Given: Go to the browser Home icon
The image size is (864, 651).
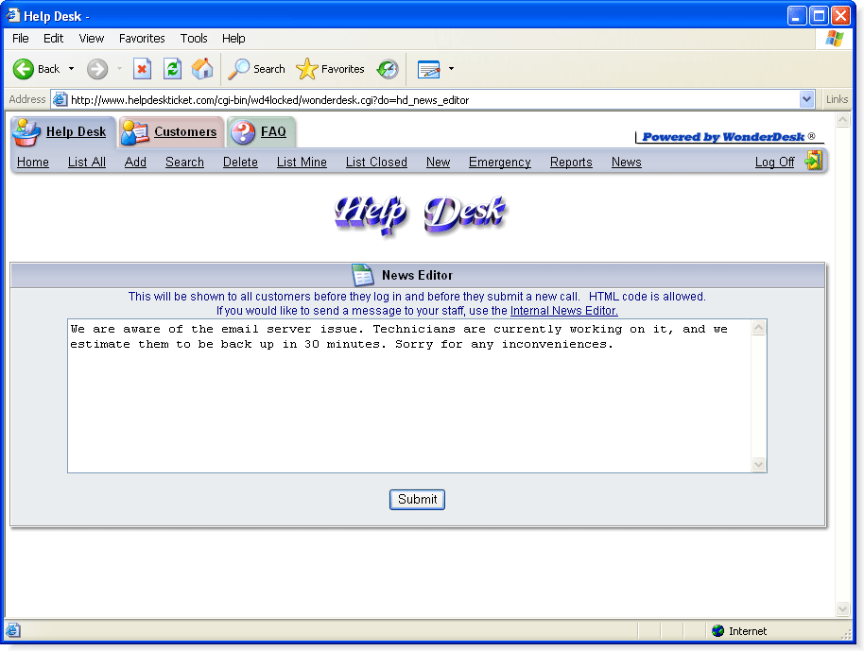Looking at the screenshot, I should 202,69.
